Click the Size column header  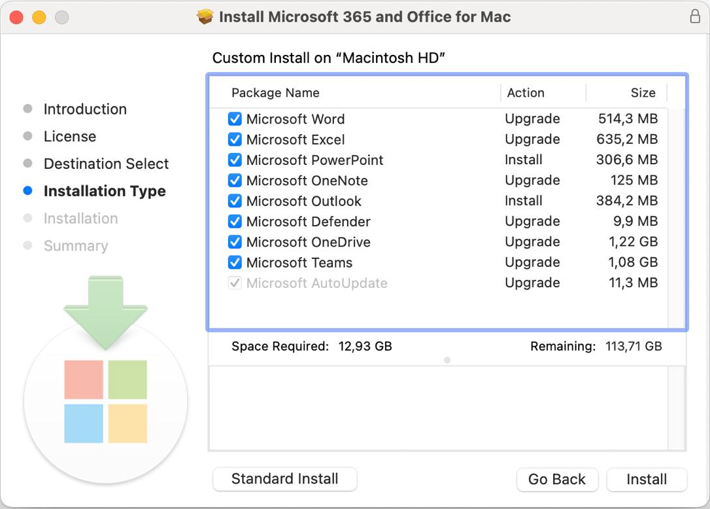point(643,93)
